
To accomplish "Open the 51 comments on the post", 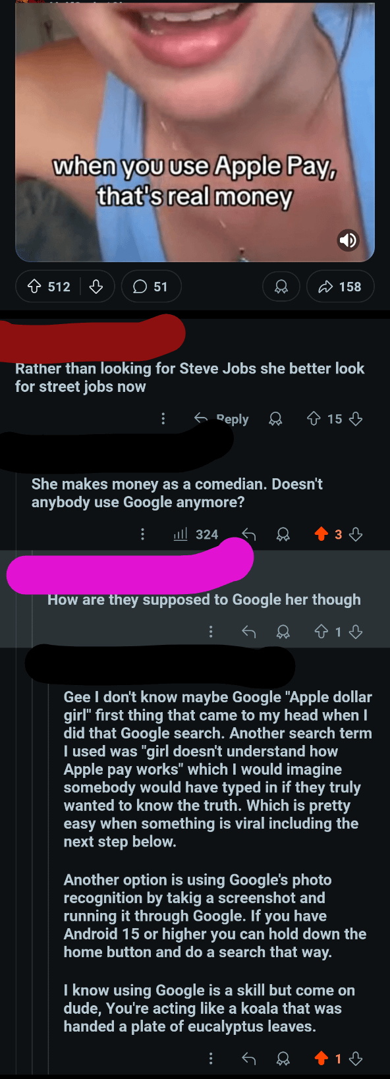I will tap(151, 287).
